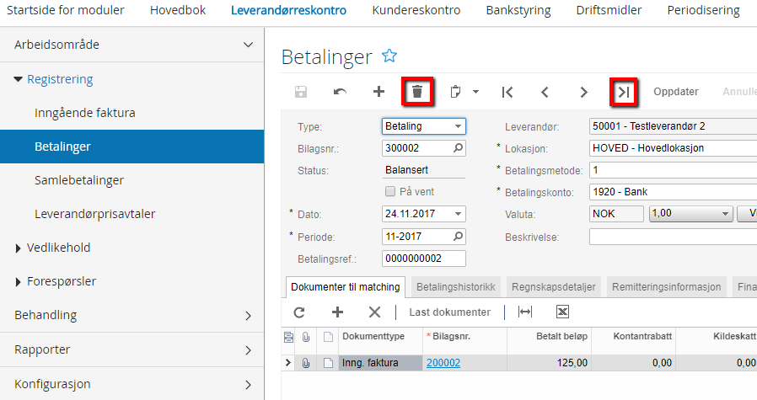Click the trash delete icon in toolbar

click(x=417, y=92)
